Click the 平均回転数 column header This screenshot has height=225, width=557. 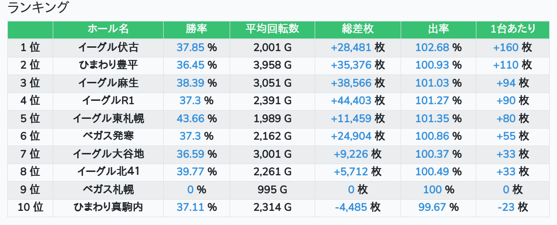tap(272, 29)
